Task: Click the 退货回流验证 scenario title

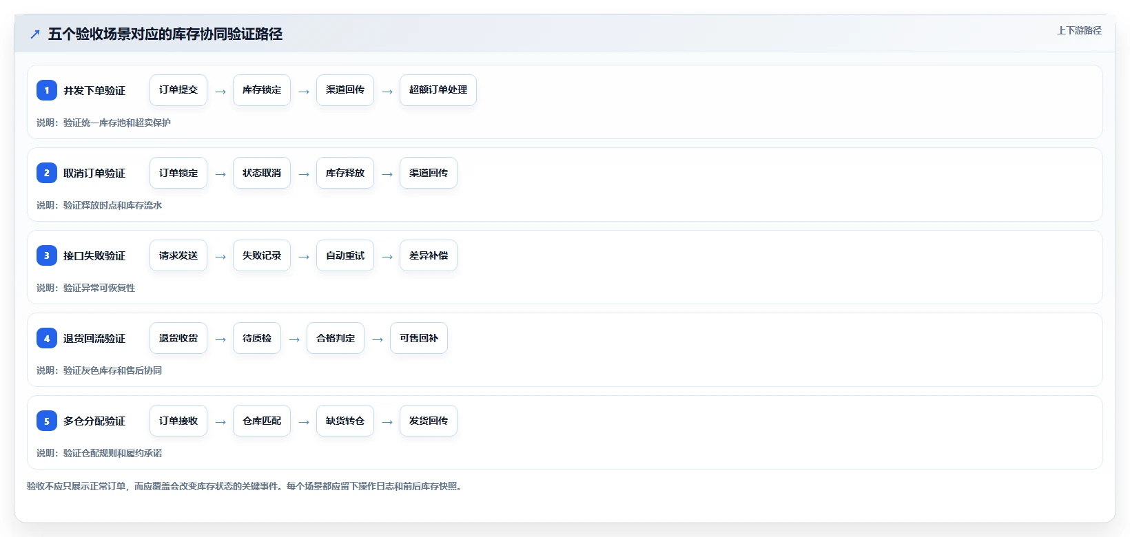Action: point(94,338)
